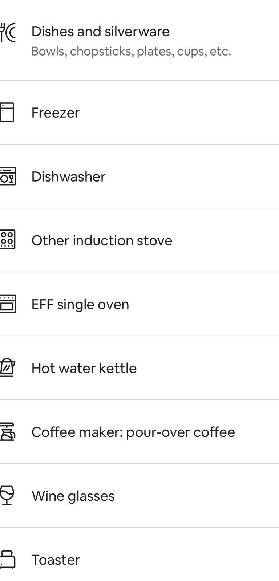Tap the single oven icon

7,304
